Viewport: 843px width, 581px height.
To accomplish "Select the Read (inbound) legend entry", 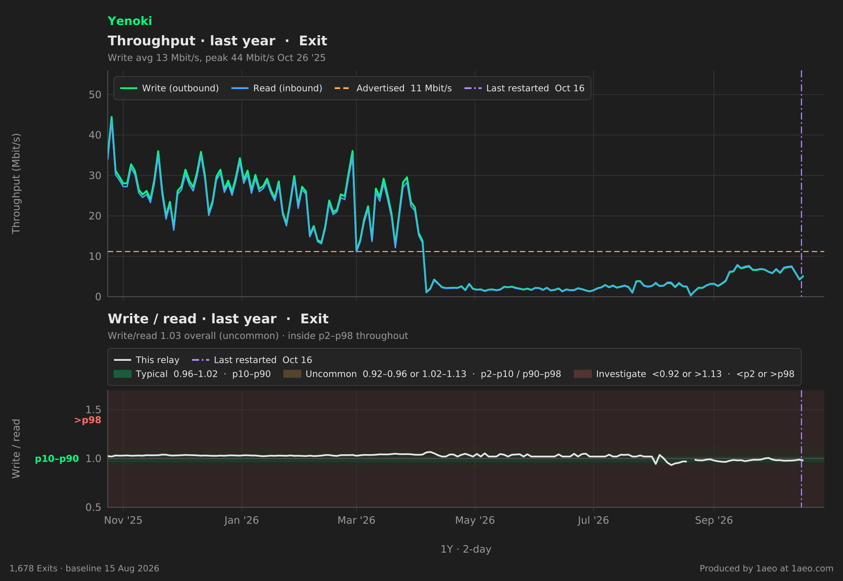I will coord(277,88).
